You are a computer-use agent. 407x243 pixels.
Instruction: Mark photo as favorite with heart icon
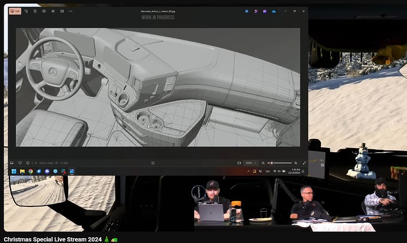[x=19, y=163]
